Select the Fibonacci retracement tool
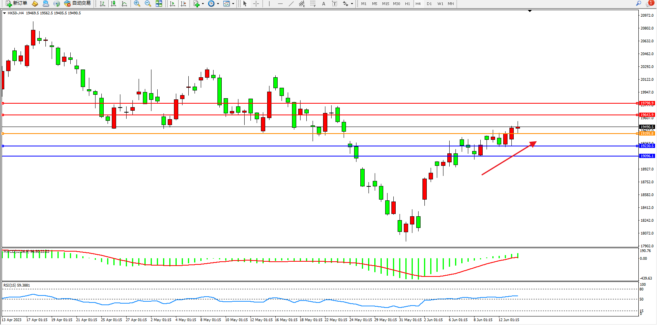657x325 pixels. coord(313,3)
